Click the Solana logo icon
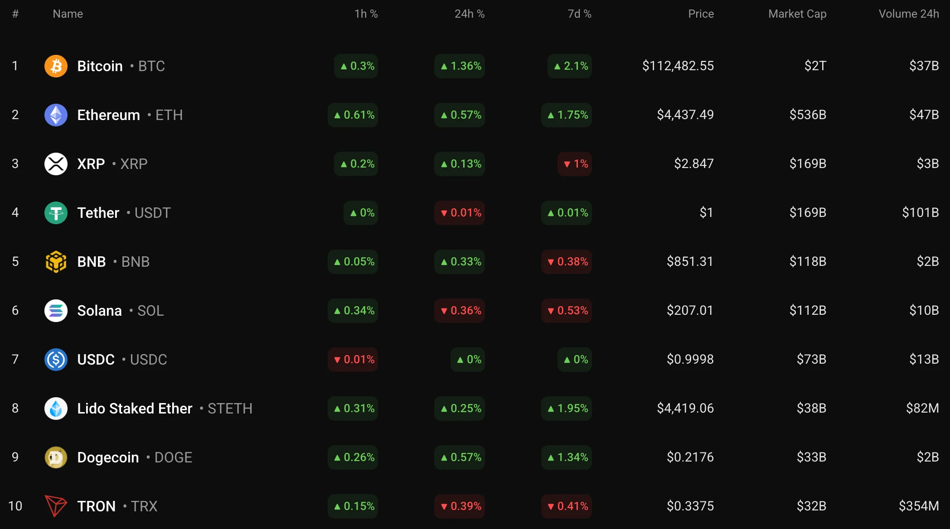Viewport: 950px width, 529px height. point(56,311)
